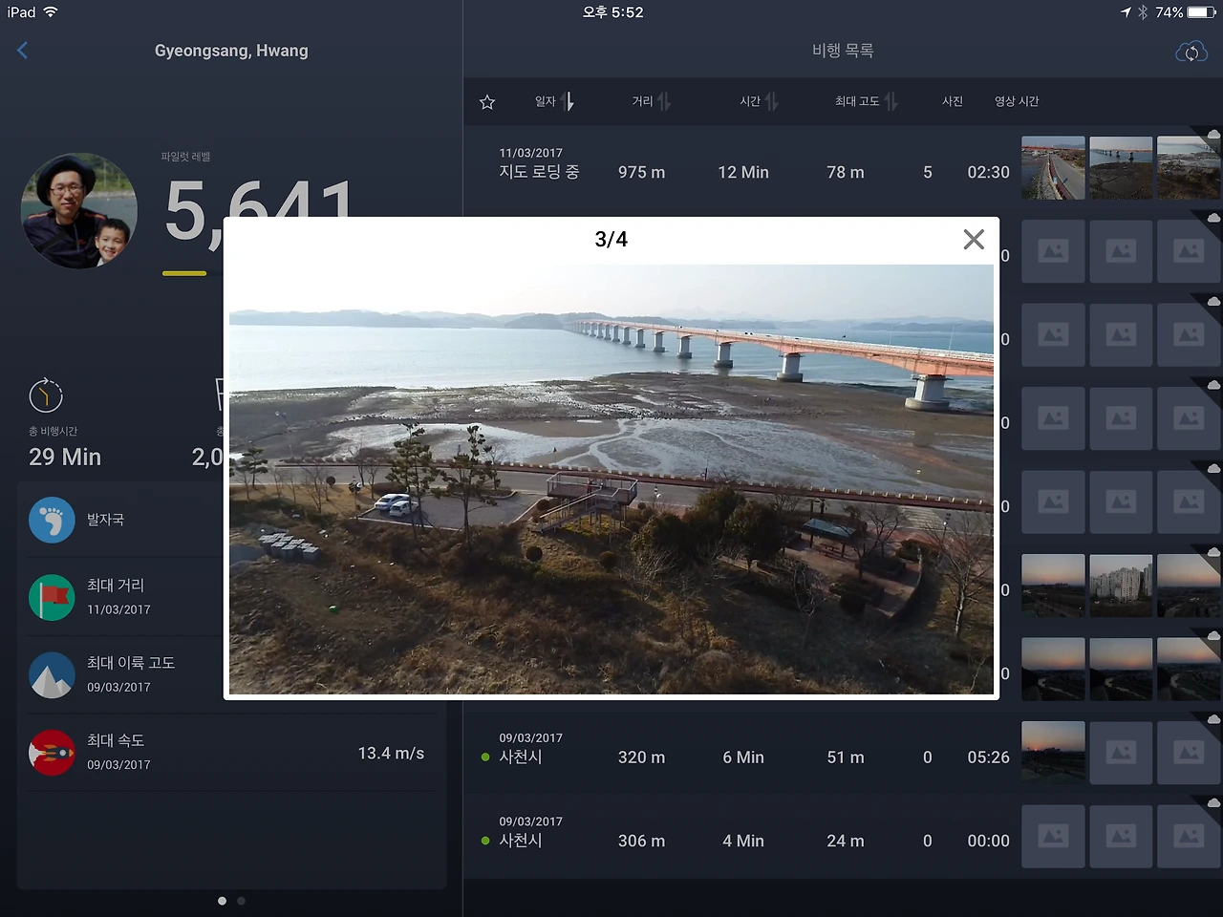Tap the Bluetooth icon in the status bar
The height and width of the screenshot is (917, 1223).
click(x=1143, y=12)
